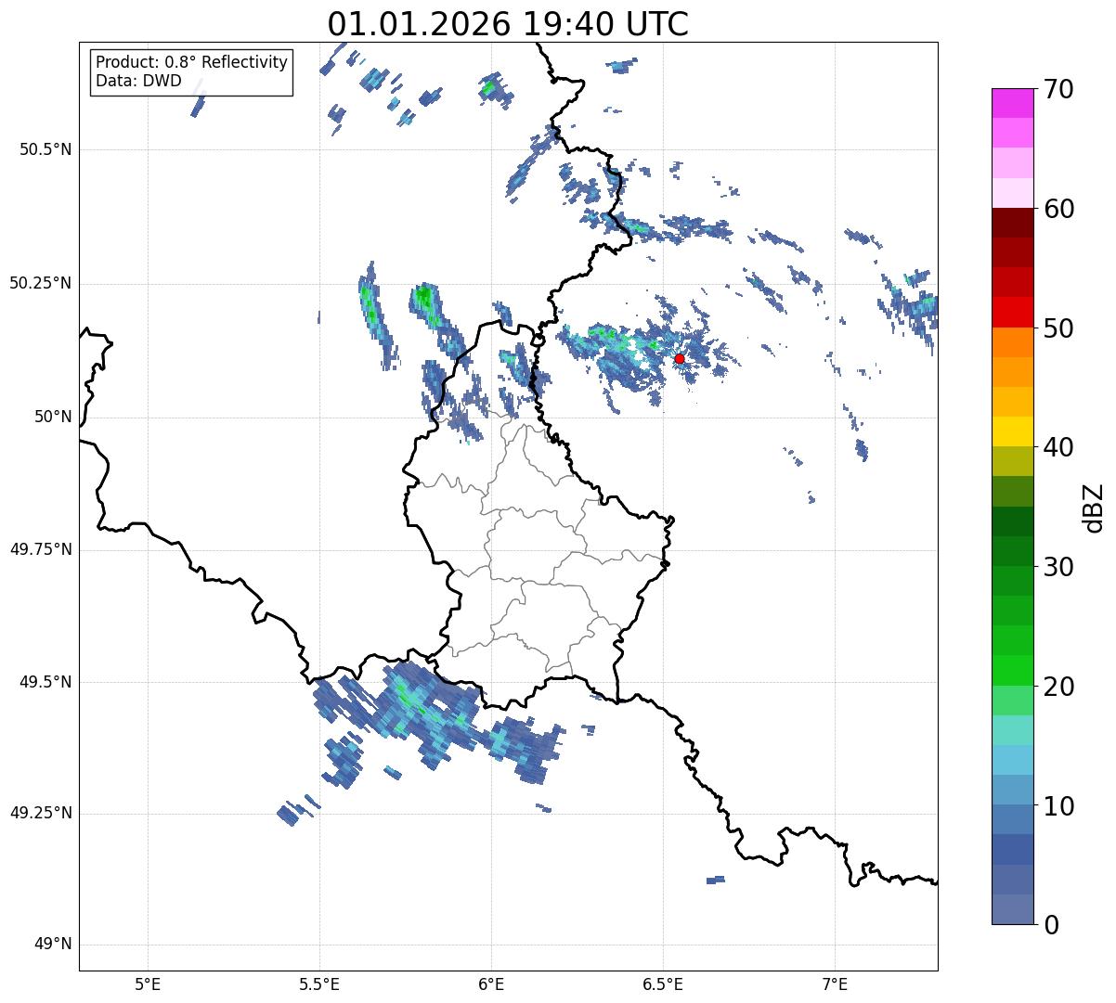
Task: Click the title 01.01.2026 19:40 UTC
Action: [508, 24]
